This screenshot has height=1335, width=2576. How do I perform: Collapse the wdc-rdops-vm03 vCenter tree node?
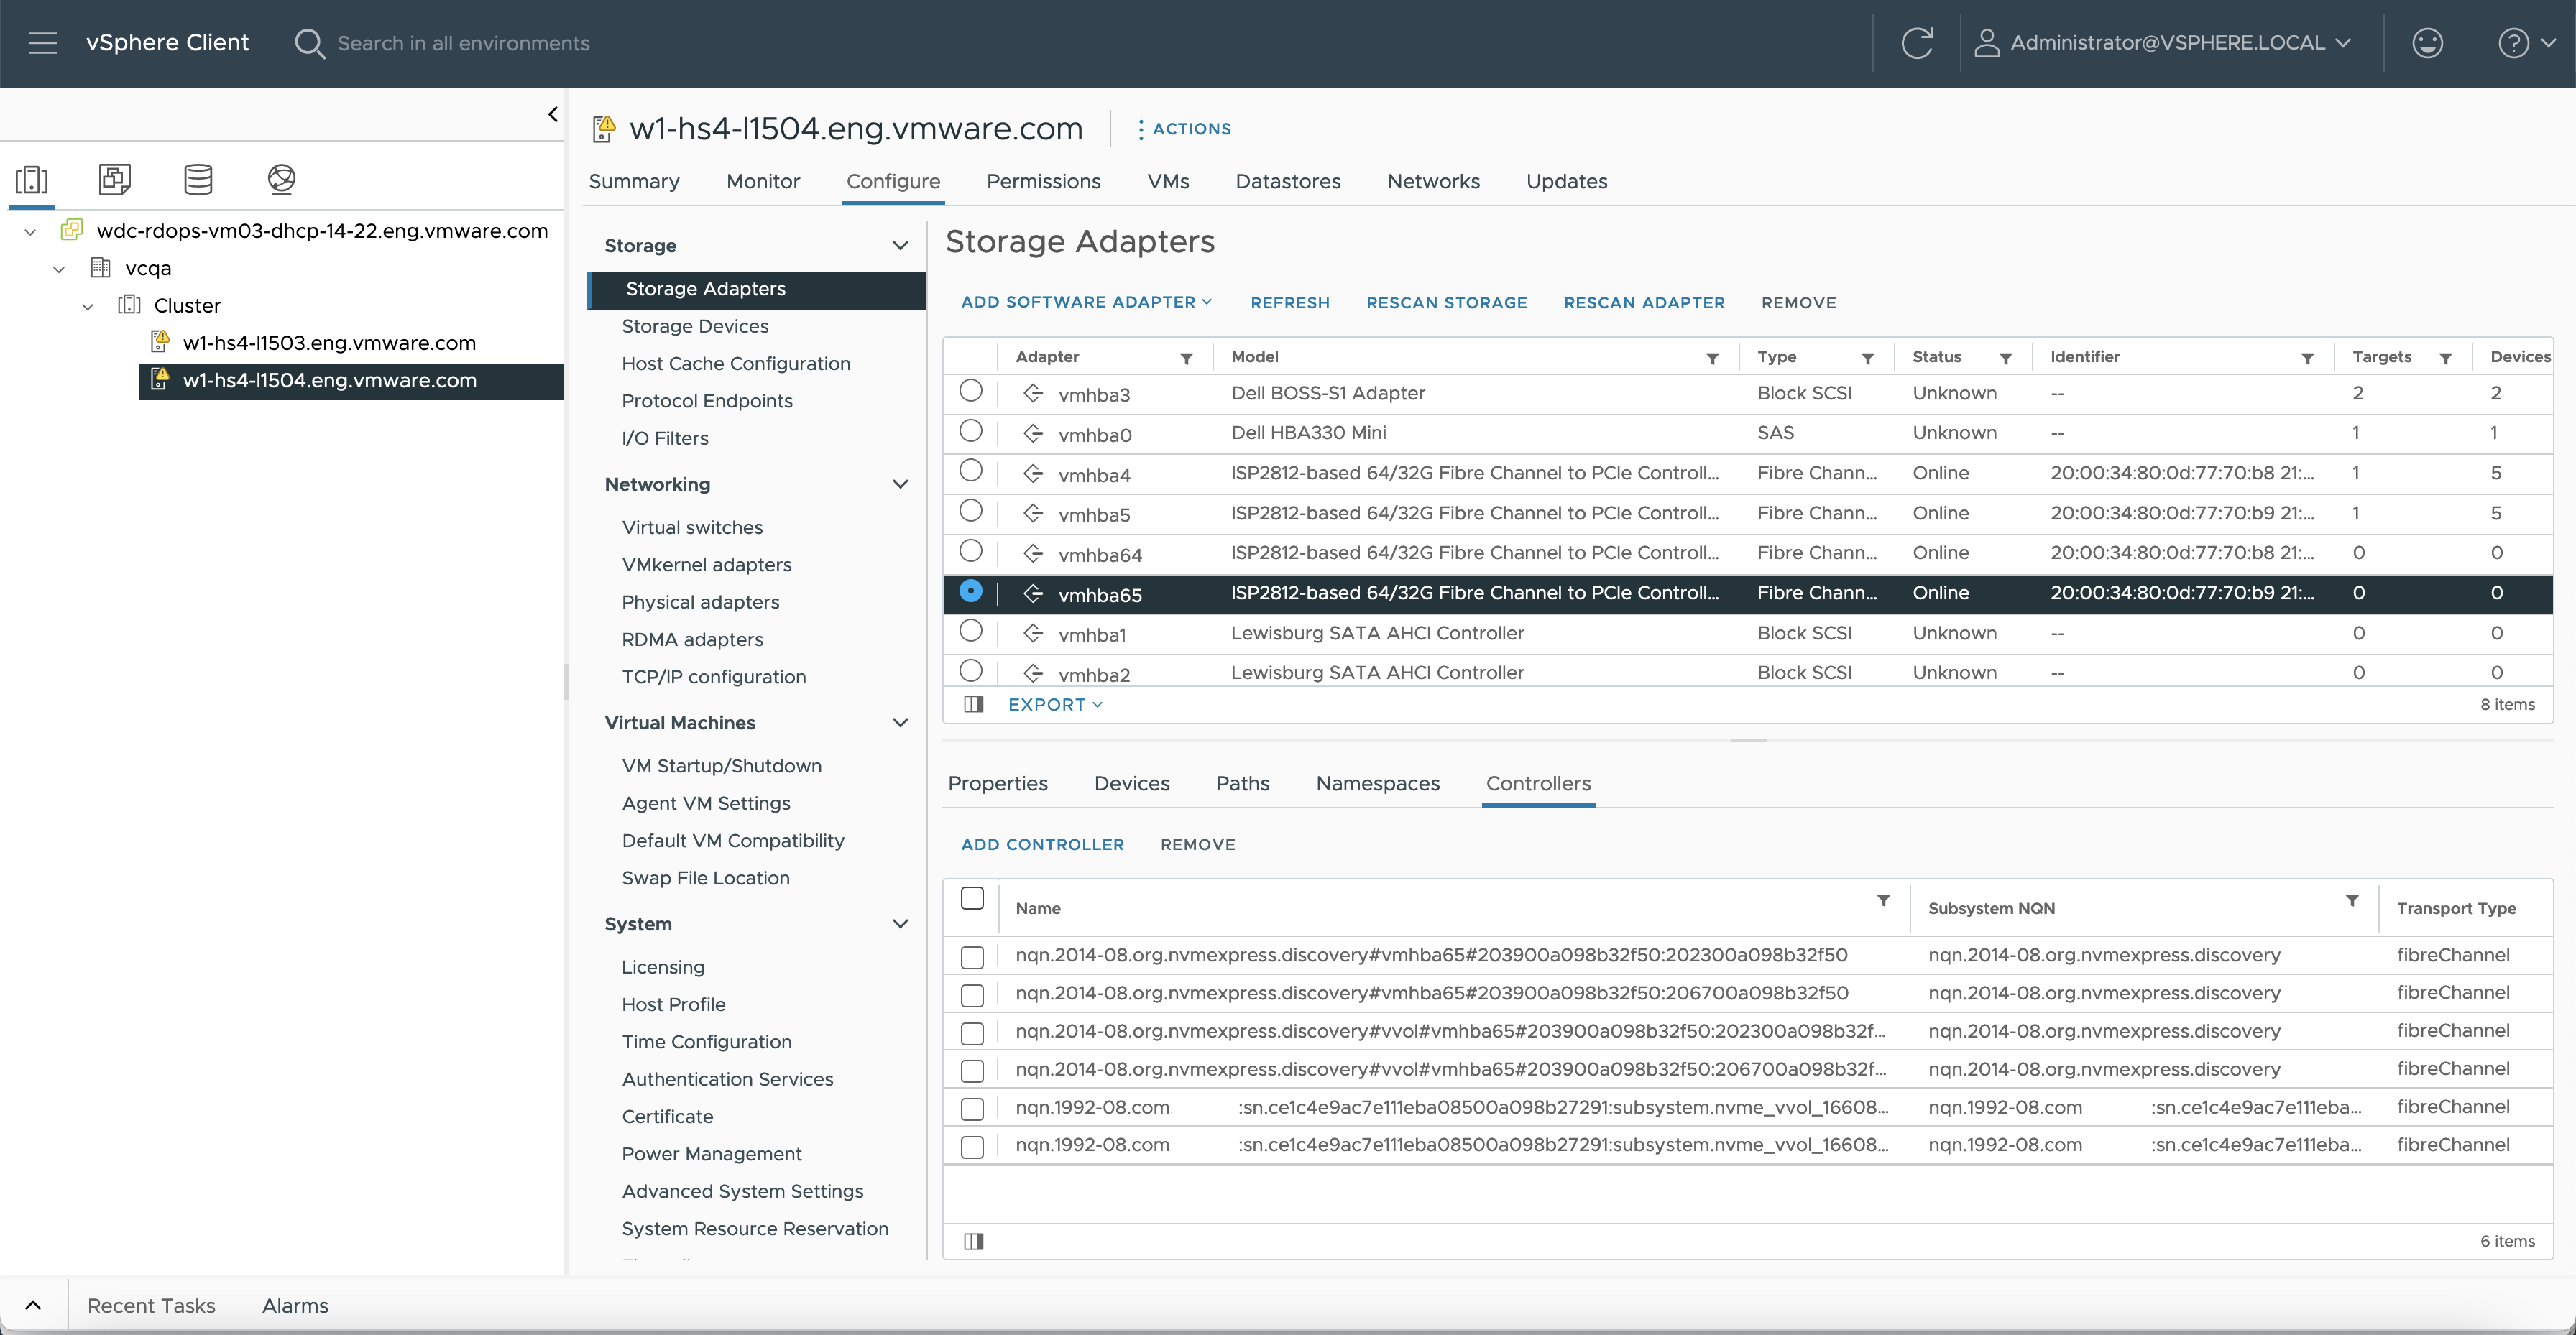30,232
